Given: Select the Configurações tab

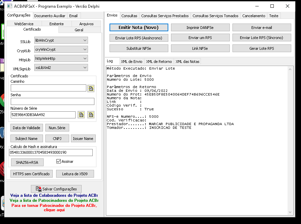Looking at the screenshot, I should point(19,15).
